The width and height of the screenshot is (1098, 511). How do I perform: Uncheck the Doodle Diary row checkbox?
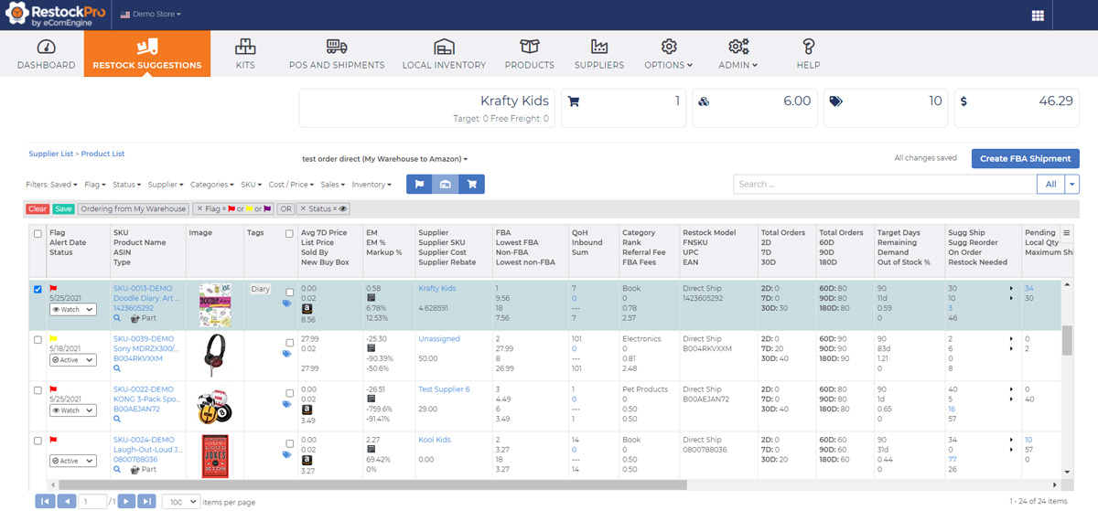tap(38, 290)
